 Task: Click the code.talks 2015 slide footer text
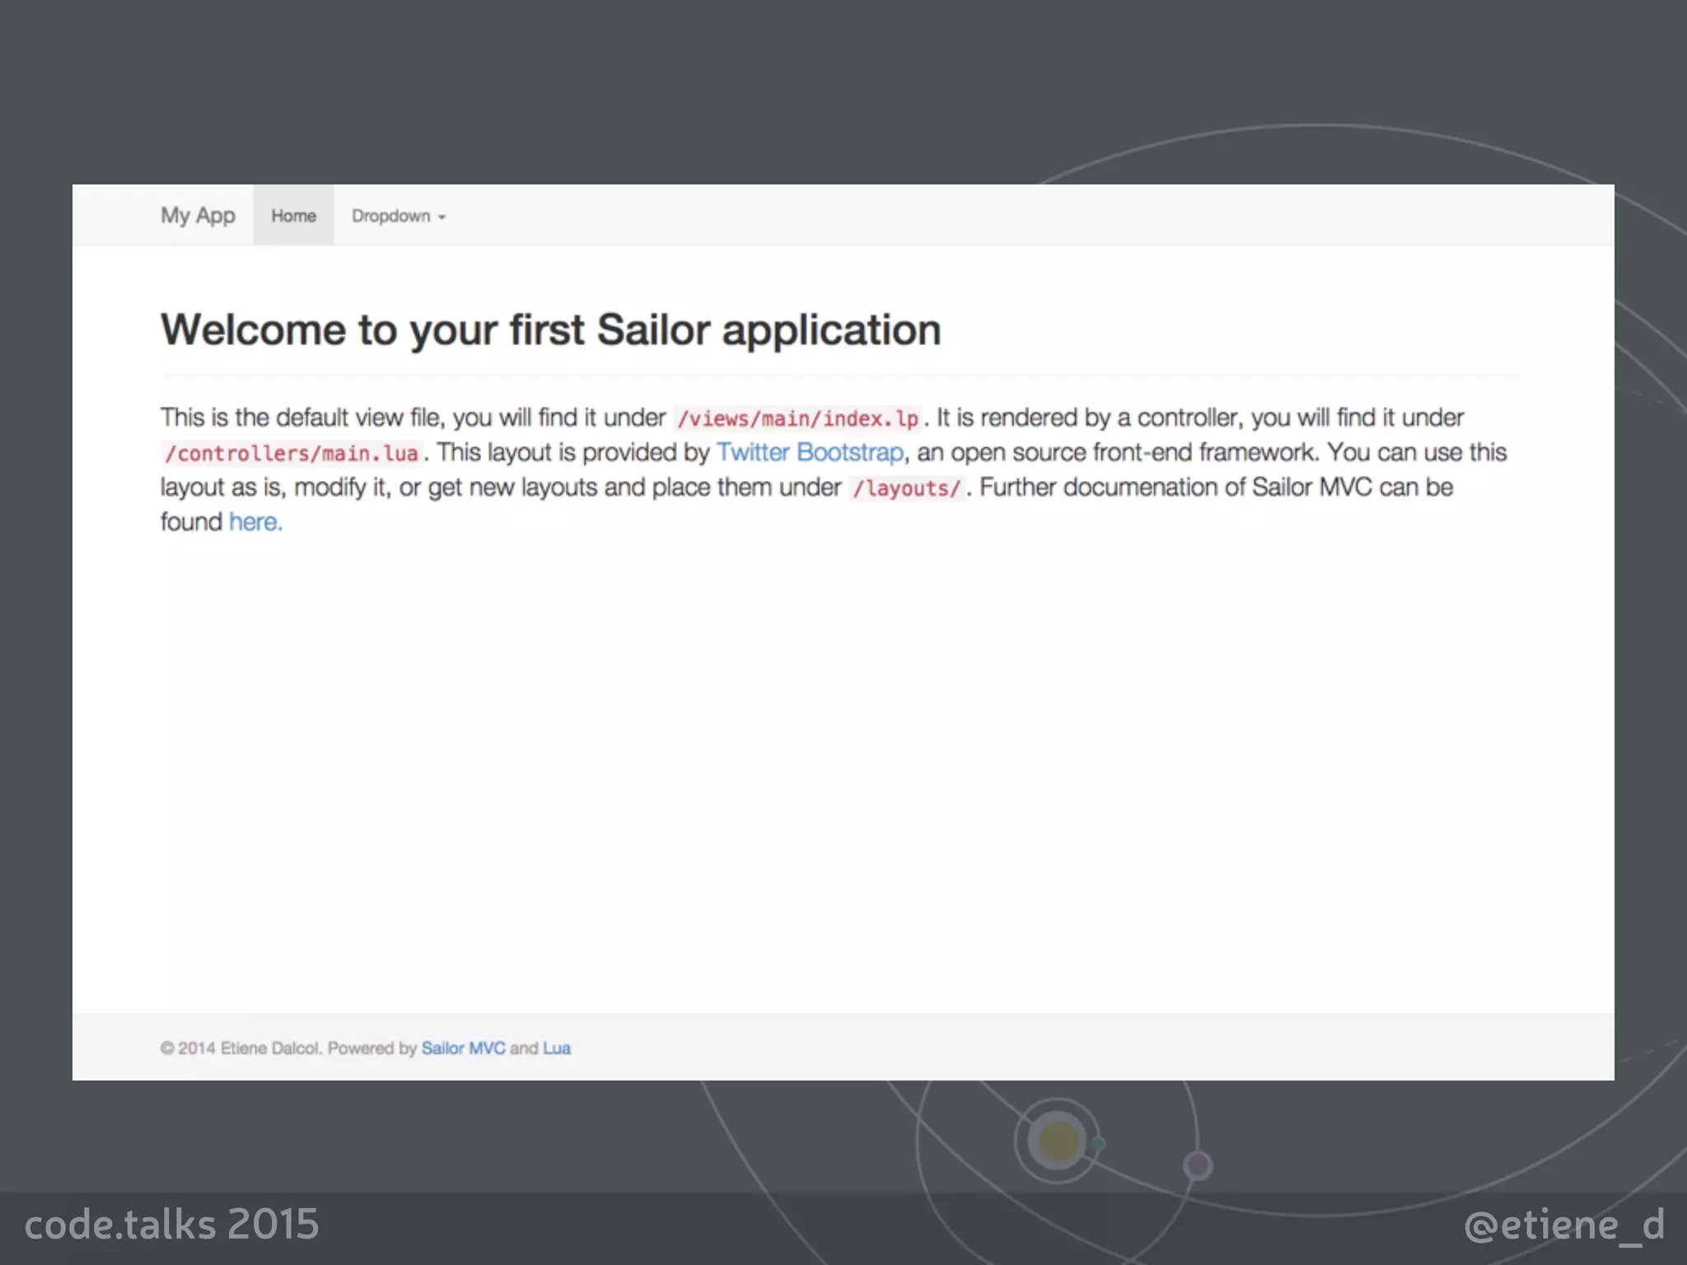click(x=171, y=1225)
